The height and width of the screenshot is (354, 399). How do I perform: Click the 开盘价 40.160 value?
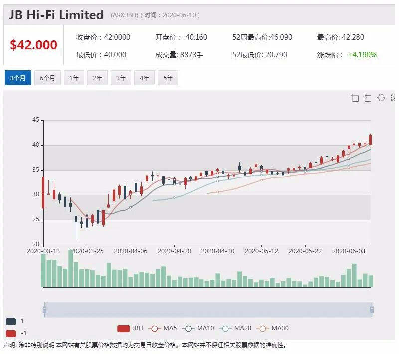click(181, 37)
